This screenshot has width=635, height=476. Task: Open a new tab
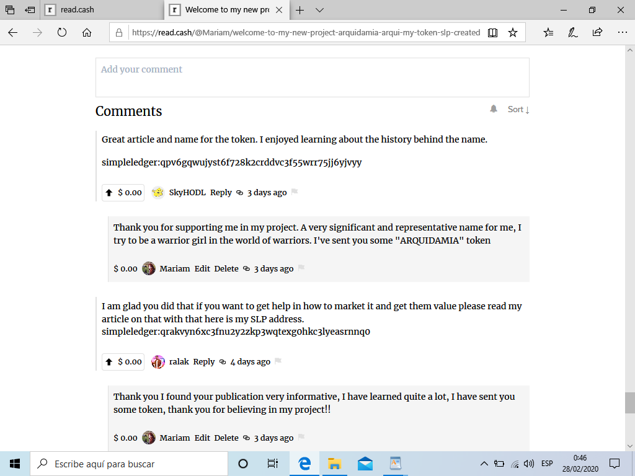click(300, 10)
